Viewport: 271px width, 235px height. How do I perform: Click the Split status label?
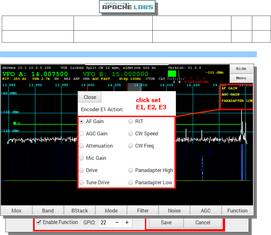[x=91, y=68]
